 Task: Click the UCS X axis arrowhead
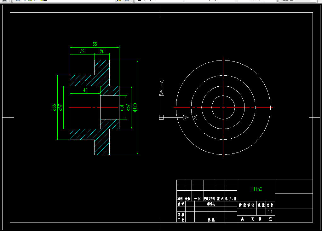pyautogui.click(x=186, y=117)
